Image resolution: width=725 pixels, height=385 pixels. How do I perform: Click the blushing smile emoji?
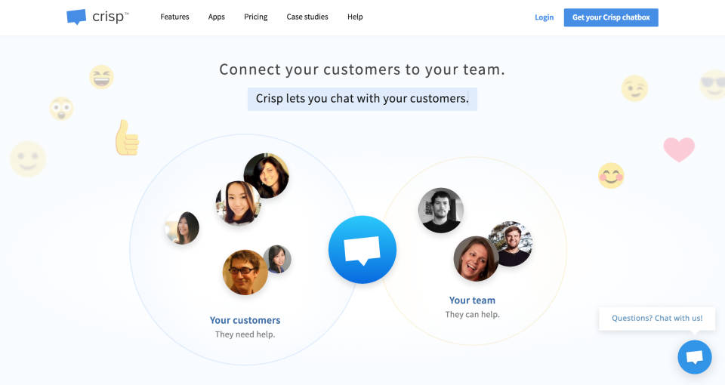pos(611,176)
